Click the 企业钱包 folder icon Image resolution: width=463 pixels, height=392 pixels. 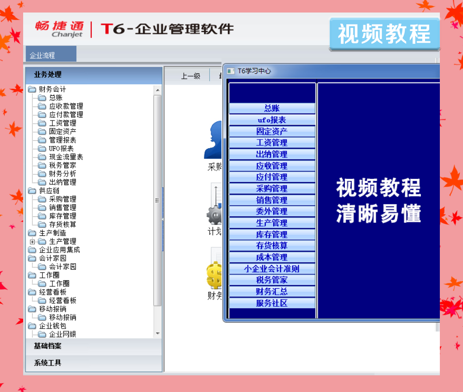pos(32,326)
